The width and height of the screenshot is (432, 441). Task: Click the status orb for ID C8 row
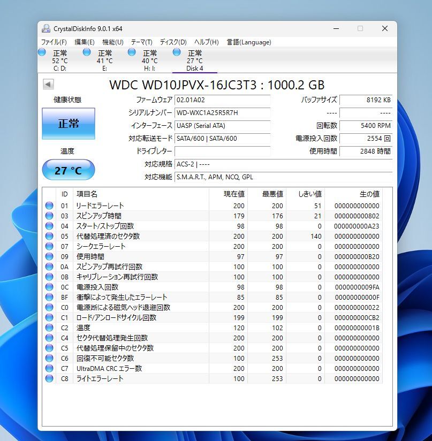click(49, 378)
